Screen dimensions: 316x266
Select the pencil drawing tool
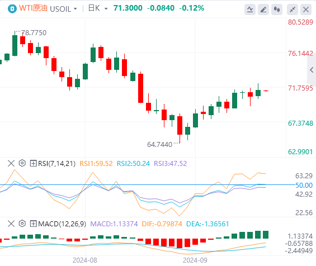click(x=263, y=9)
